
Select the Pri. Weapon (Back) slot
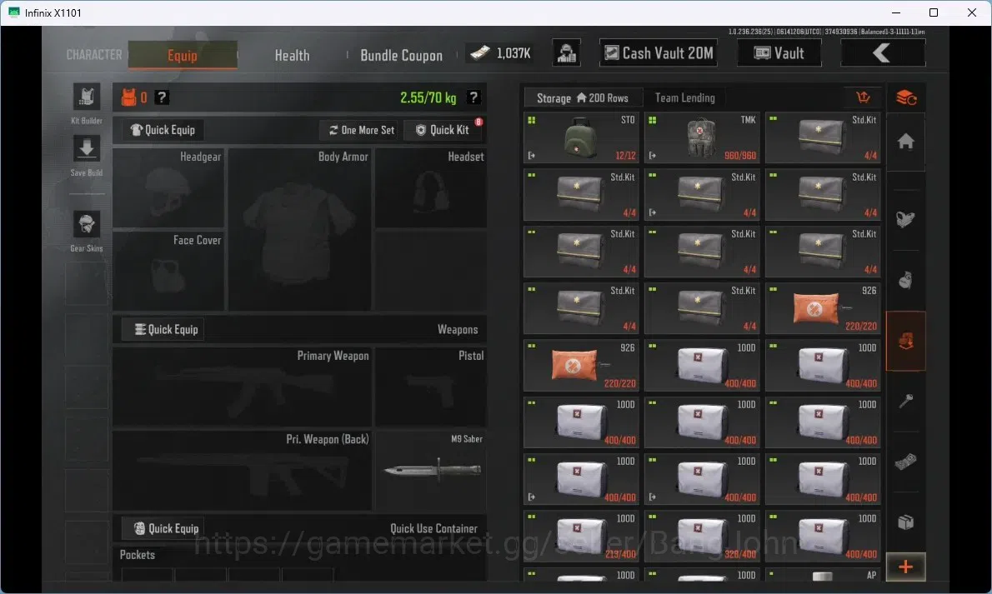tap(243, 470)
